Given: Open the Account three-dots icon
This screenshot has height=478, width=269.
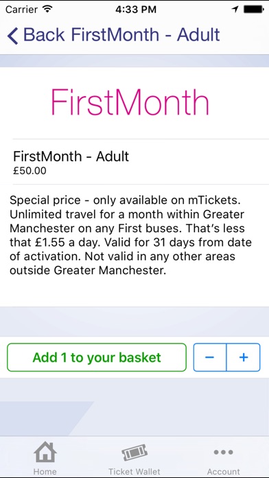Looking at the screenshot, I should point(223,452).
